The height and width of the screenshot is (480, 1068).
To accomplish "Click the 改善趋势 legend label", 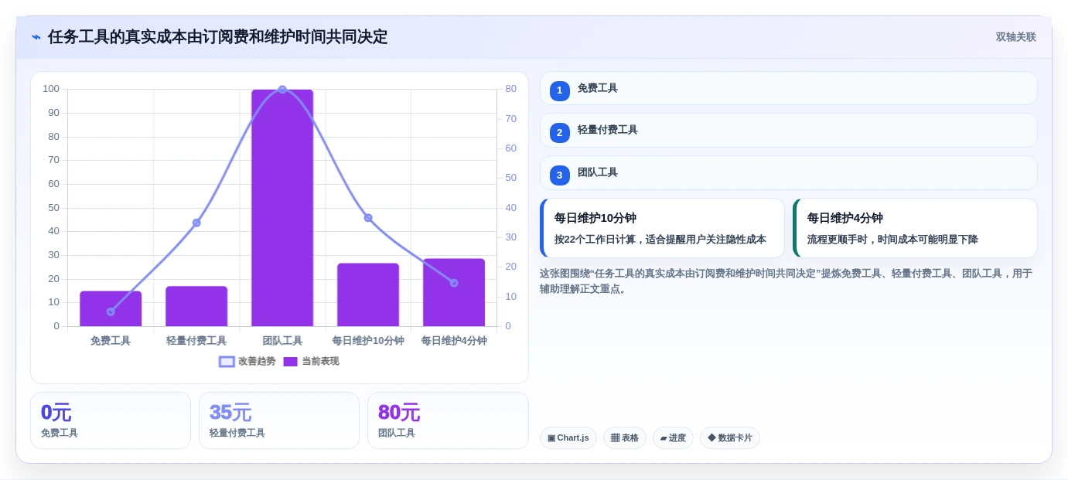I will [x=257, y=362].
